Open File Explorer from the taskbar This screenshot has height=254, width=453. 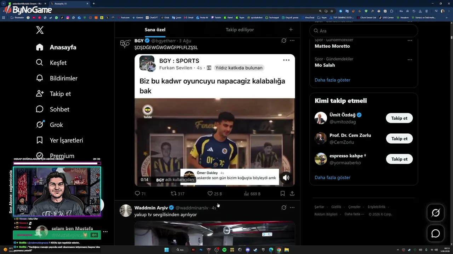287,250
